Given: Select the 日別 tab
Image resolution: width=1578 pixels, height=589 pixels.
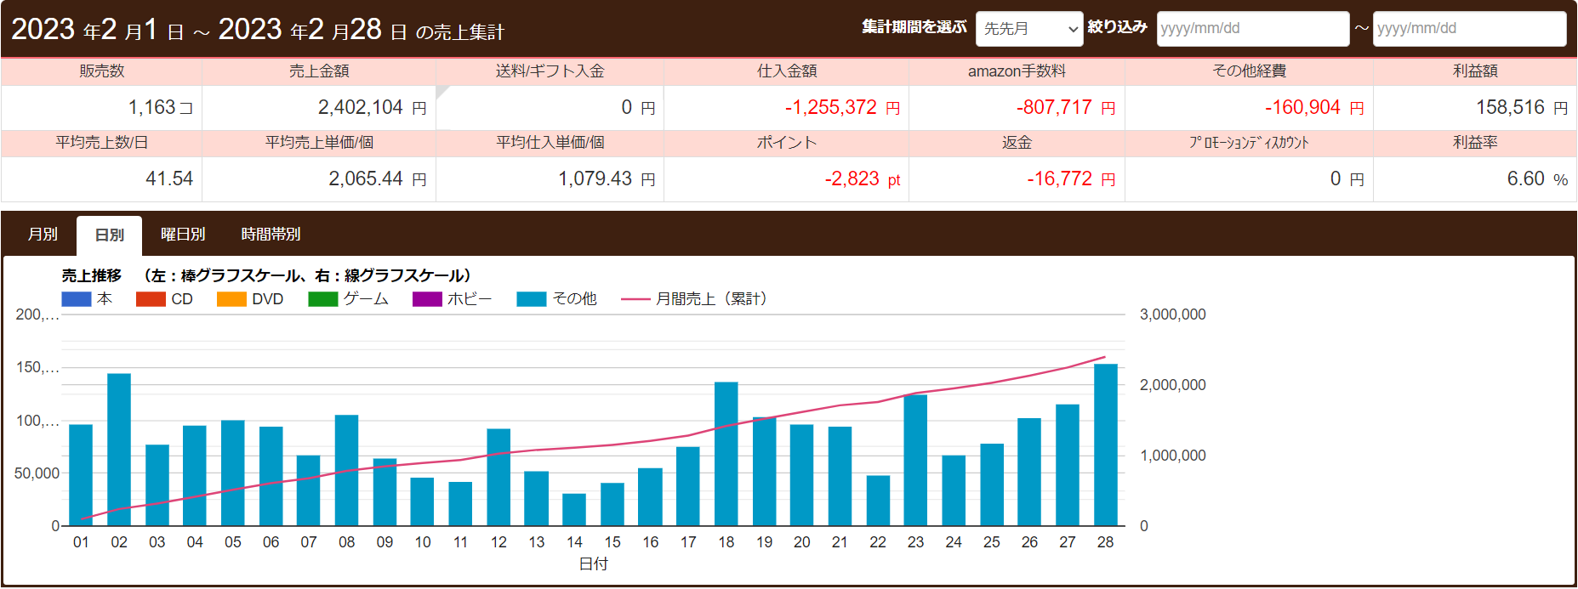Looking at the screenshot, I should (x=109, y=235).
